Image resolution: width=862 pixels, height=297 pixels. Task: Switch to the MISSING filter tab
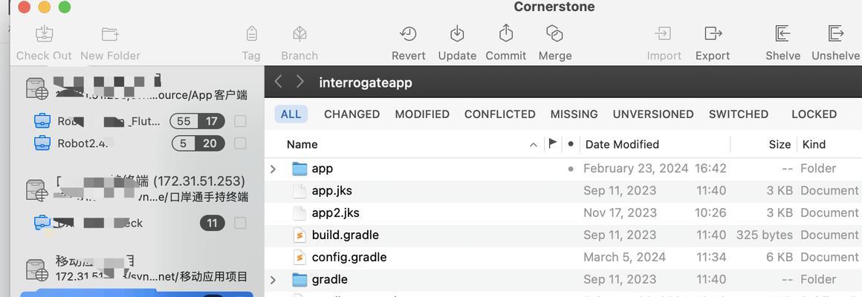click(574, 114)
